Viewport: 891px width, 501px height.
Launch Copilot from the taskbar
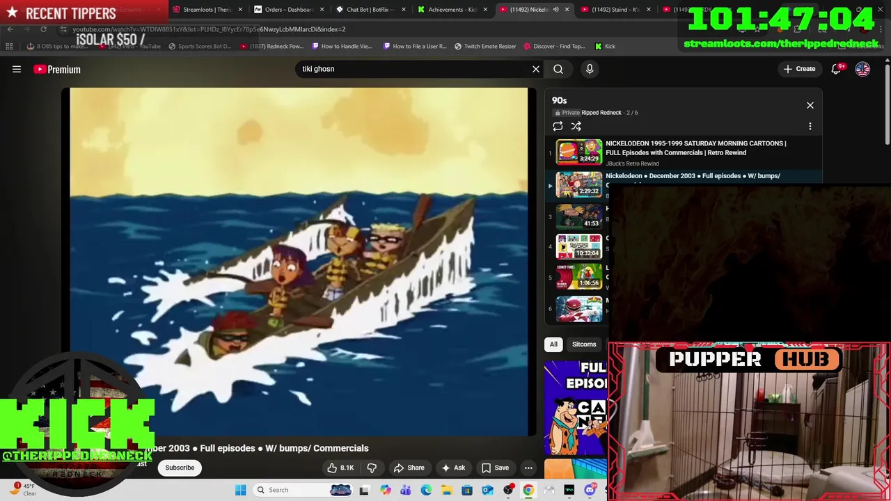click(385, 490)
